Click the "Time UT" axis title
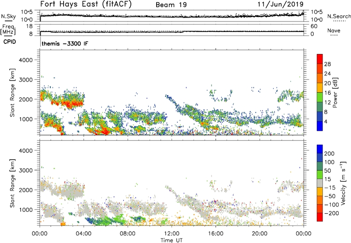Screen dimensions: 351x243 [x=172, y=240]
